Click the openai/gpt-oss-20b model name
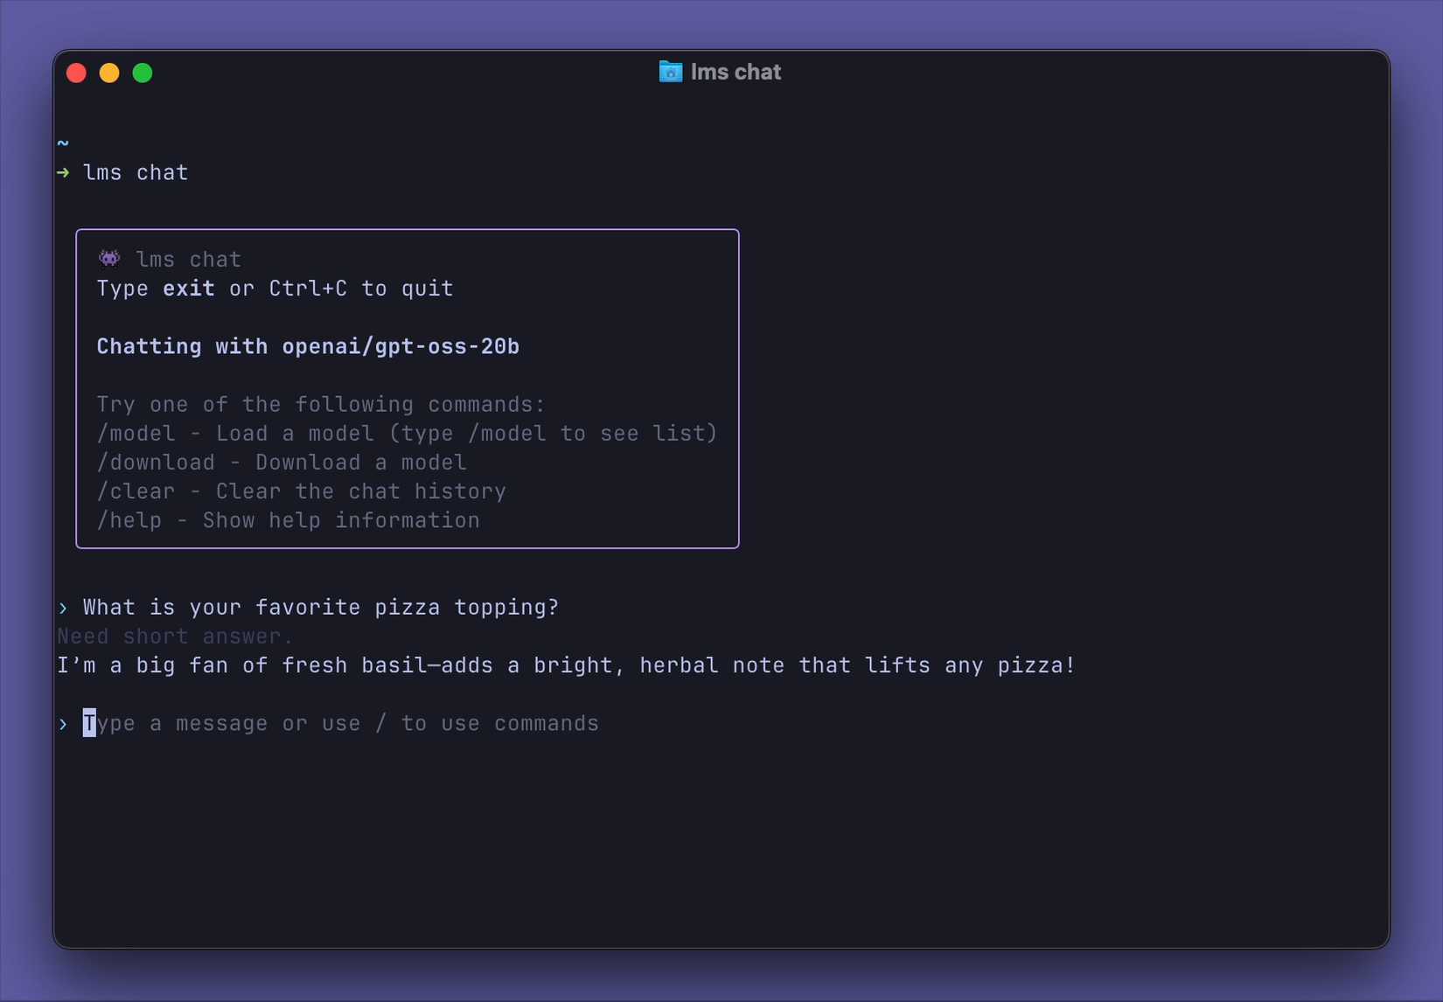 coord(401,346)
